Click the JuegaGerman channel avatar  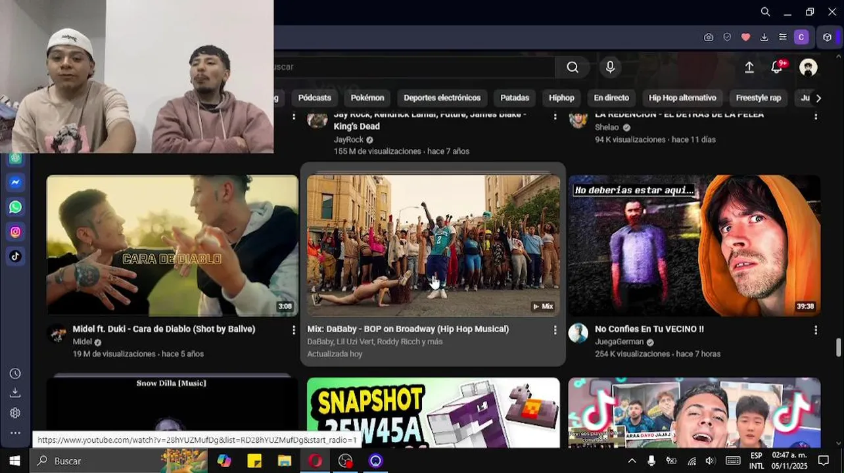[x=578, y=333]
